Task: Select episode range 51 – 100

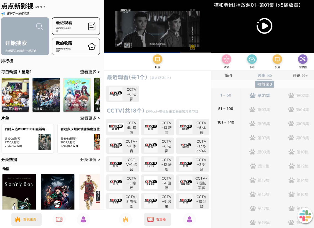Action: tap(226, 109)
